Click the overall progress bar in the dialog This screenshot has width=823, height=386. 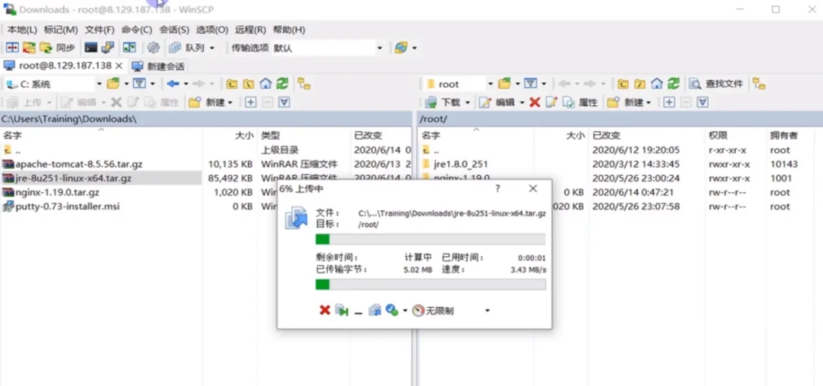430,284
